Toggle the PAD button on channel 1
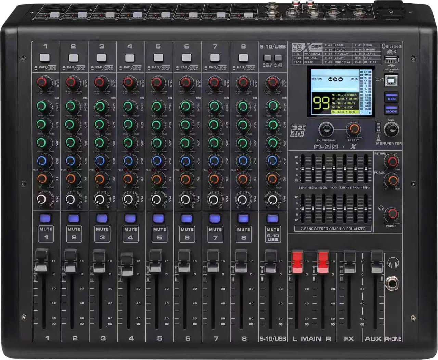The image size is (438, 360). coord(45,57)
